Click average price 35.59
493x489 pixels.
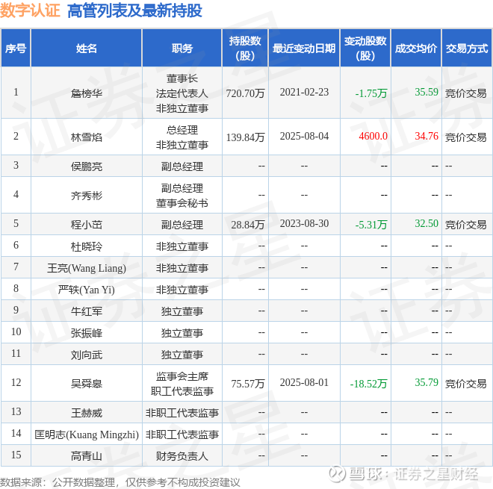tap(427, 92)
